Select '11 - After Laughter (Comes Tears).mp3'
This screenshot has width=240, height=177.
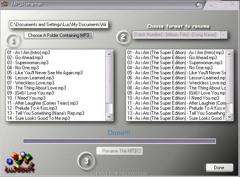(x=56, y=103)
